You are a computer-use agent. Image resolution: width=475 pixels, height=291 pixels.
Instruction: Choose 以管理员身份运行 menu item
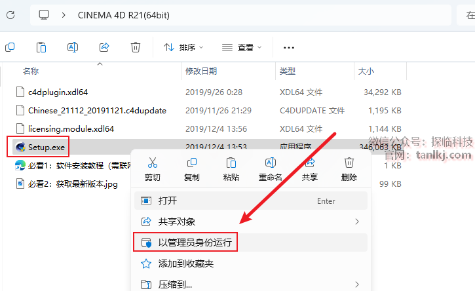point(251,242)
